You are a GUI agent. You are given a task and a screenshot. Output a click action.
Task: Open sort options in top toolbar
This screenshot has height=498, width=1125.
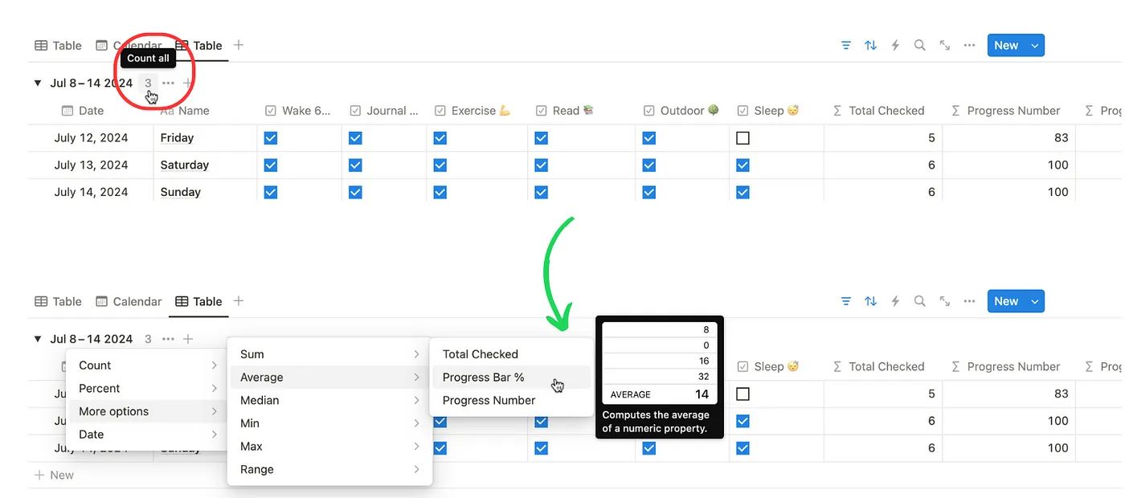click(x=870, y=46)
